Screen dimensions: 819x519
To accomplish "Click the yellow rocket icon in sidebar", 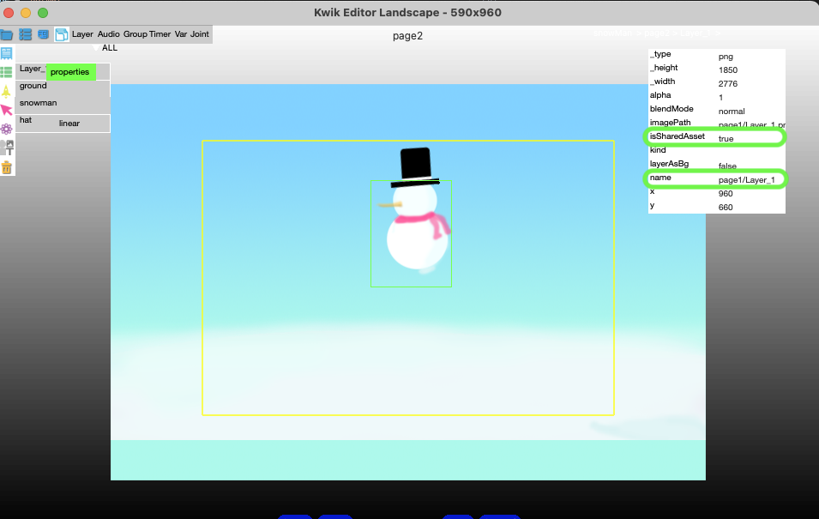I will click(x=7, y=91).
